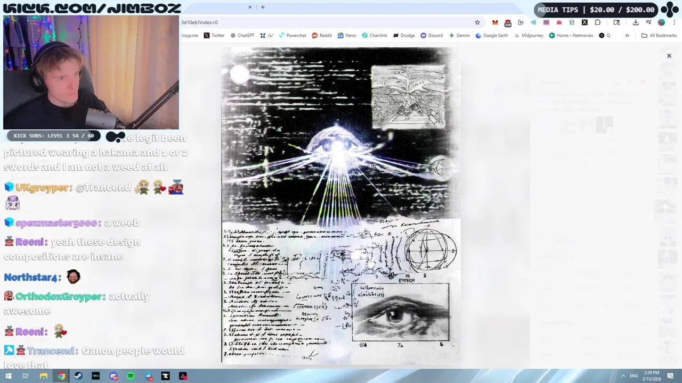
Task: Open the Home – Netmovies bookmark
Action: (571, 35)
